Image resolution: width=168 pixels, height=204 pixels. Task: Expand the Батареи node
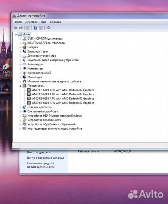coord(20,47)
